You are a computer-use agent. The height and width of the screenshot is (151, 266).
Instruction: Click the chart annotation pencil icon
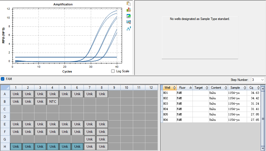pyautogui.click(x=129, y=22)
